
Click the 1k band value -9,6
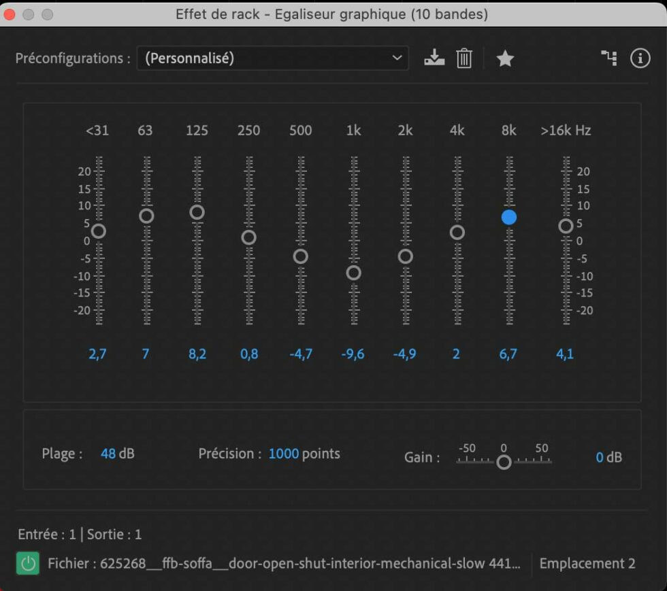[353, 354]
